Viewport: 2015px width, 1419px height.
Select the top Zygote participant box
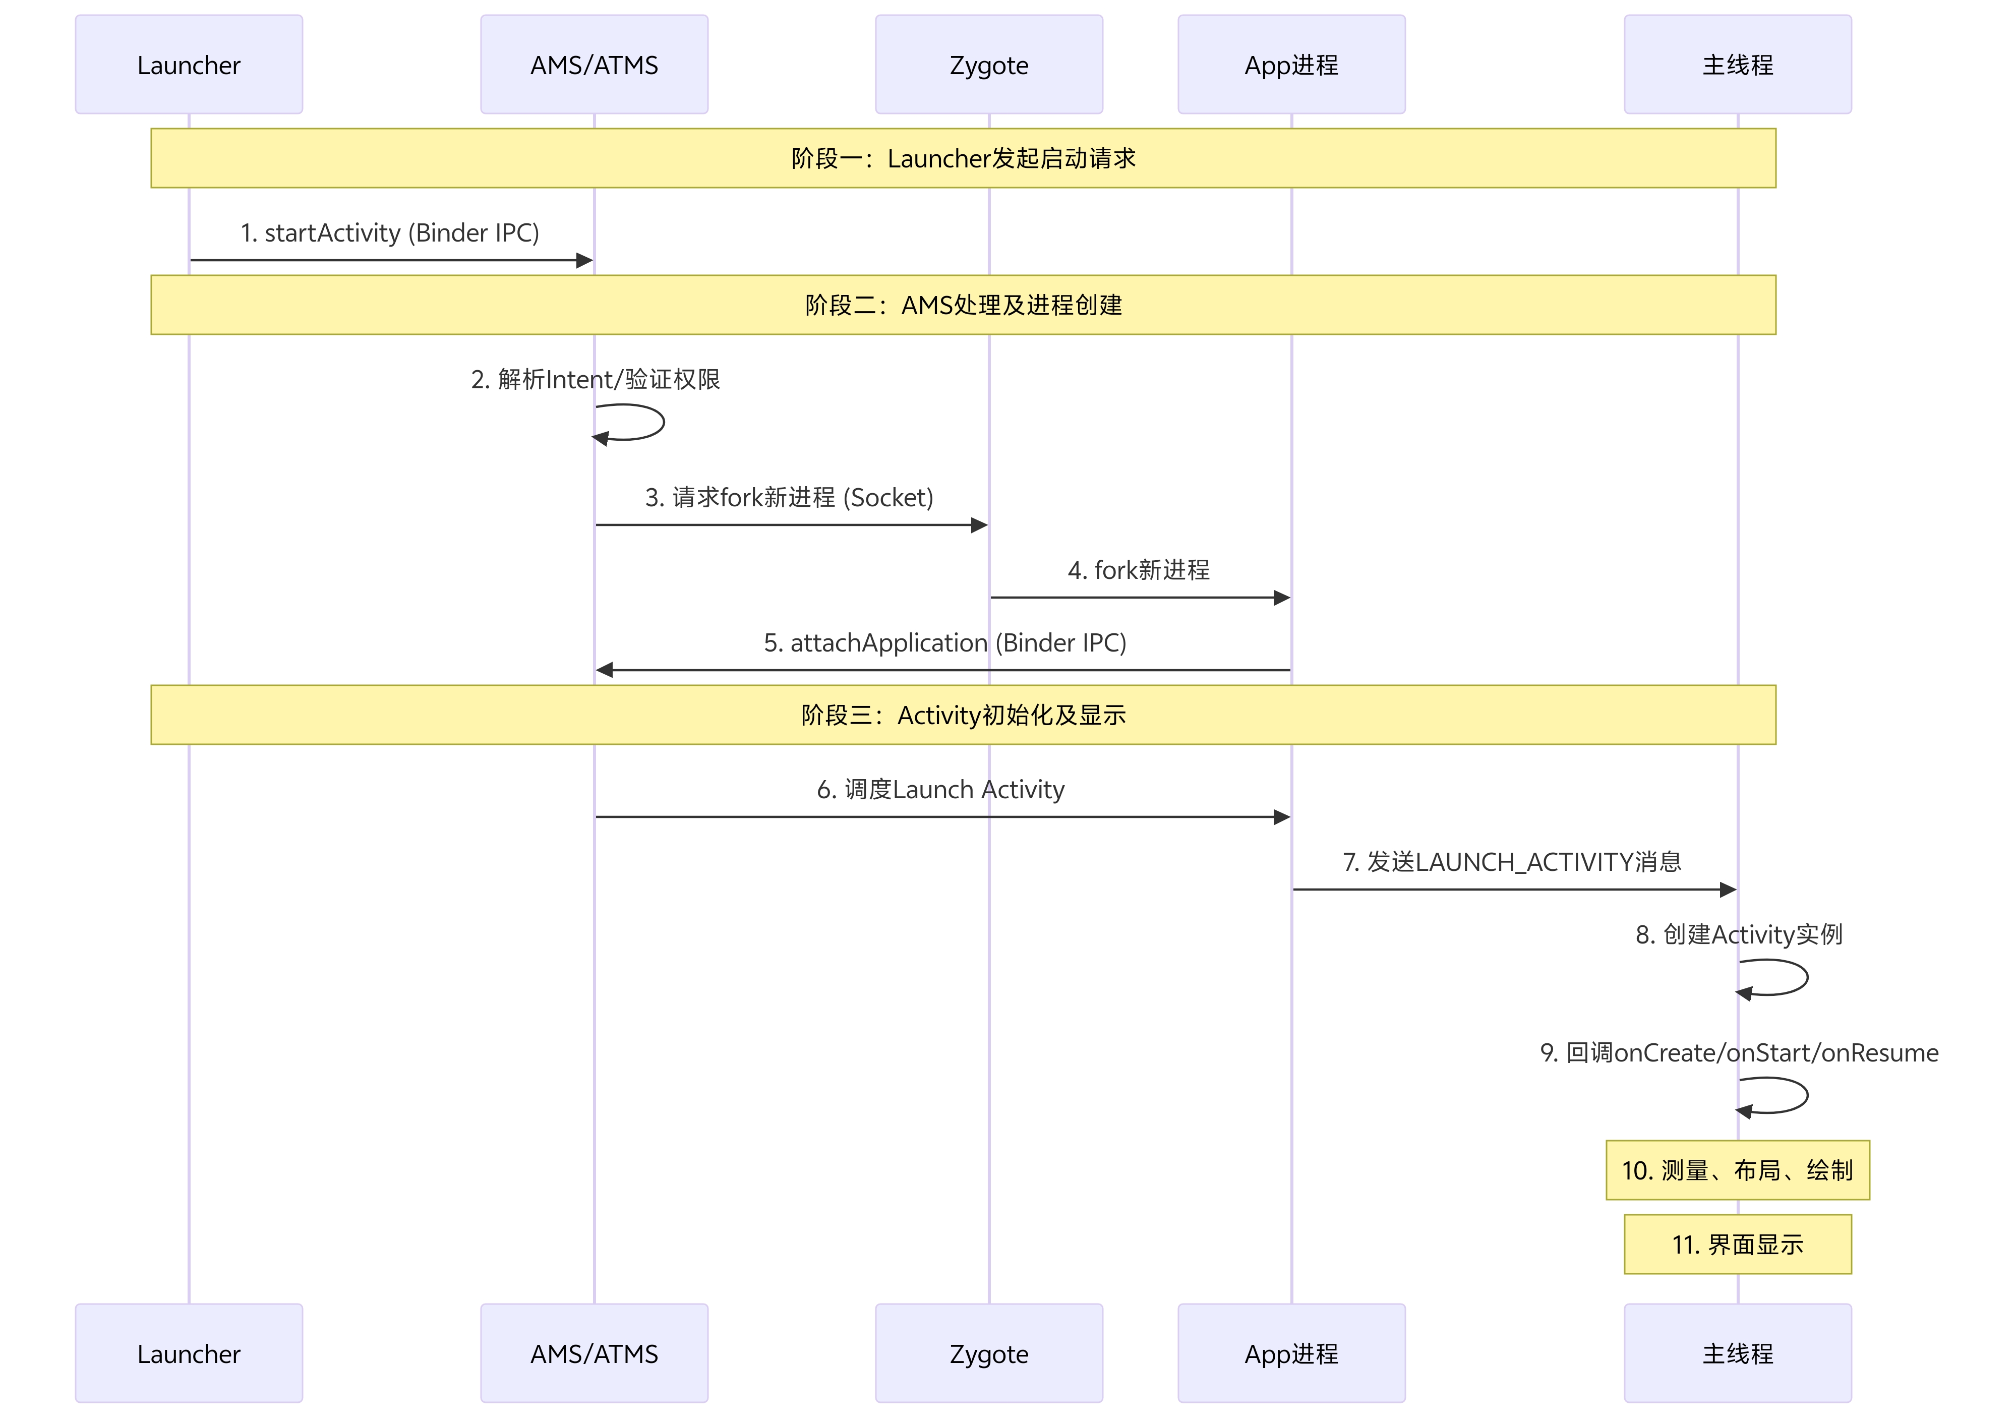point(988,64)
